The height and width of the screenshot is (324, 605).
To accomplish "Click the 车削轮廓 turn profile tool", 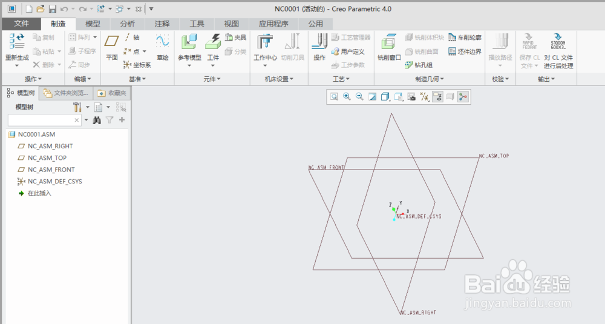I will [465, 38].
